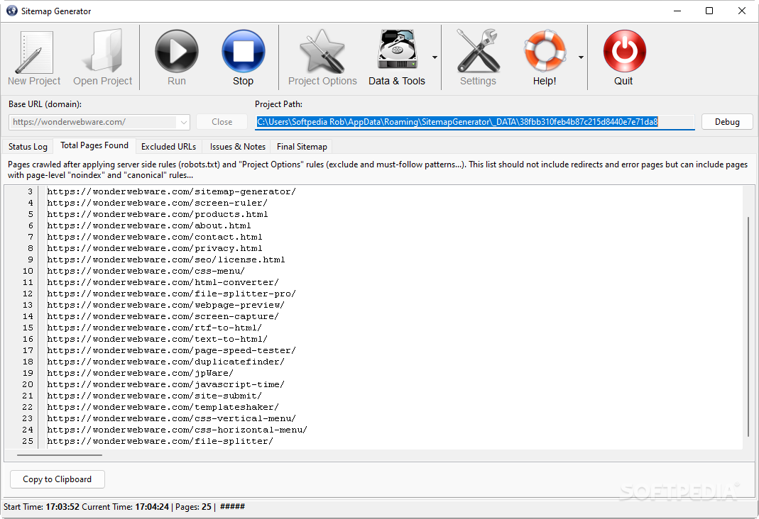Open Project Options star icon
This screenshot has width=759, height=519.
pos(322,51)
